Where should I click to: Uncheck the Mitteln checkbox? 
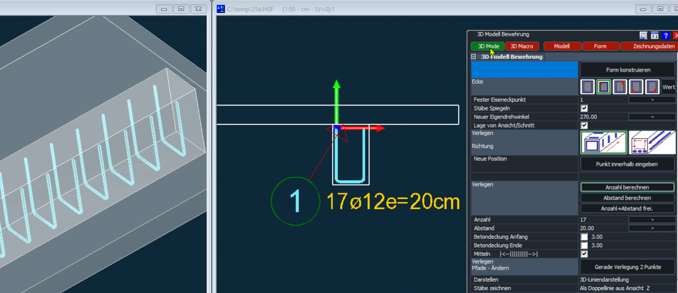pos(584,254)
